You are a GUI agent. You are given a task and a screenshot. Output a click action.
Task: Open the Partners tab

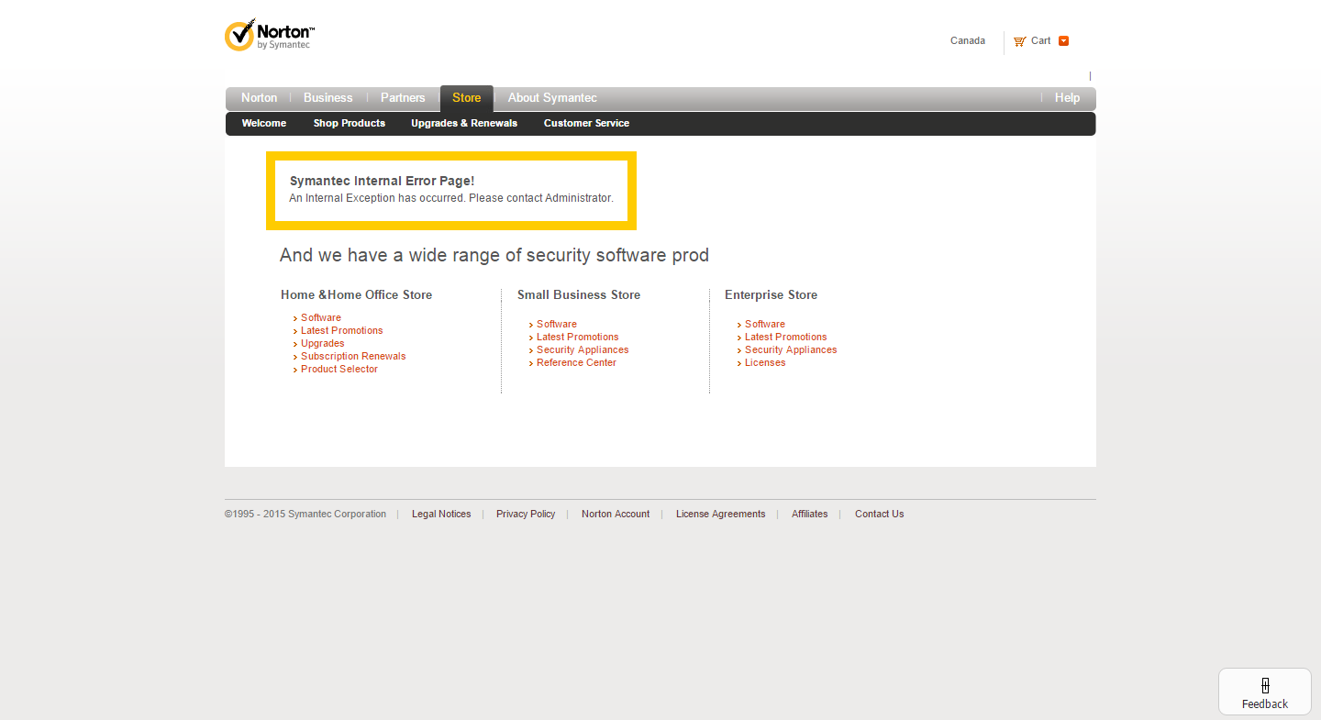(x=403, y=98)
